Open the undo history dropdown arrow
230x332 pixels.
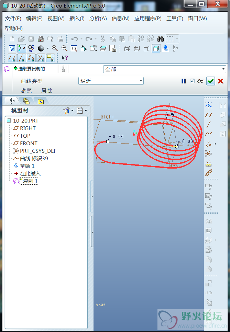click(81, 39)
